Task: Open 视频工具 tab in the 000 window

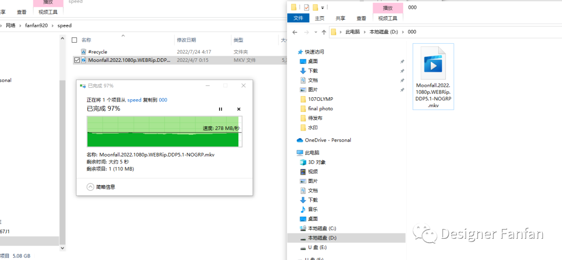Action: click(x=388, y=18)
